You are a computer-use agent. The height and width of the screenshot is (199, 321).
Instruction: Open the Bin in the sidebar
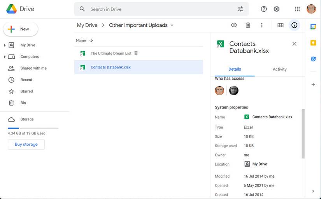pos(23,103)
